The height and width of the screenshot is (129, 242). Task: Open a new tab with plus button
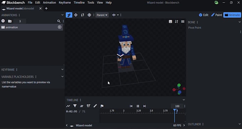(46, 9)
